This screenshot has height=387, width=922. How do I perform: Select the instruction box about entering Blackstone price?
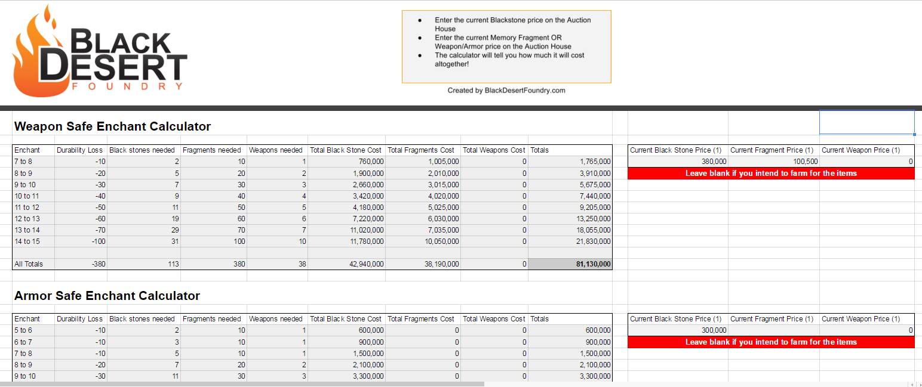506,47
